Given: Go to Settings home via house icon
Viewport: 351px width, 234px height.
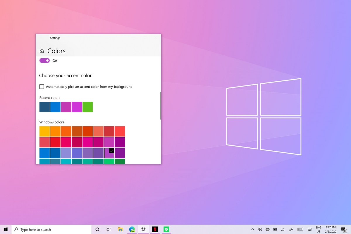Looking at the screenshot, I should coord(42,51).
